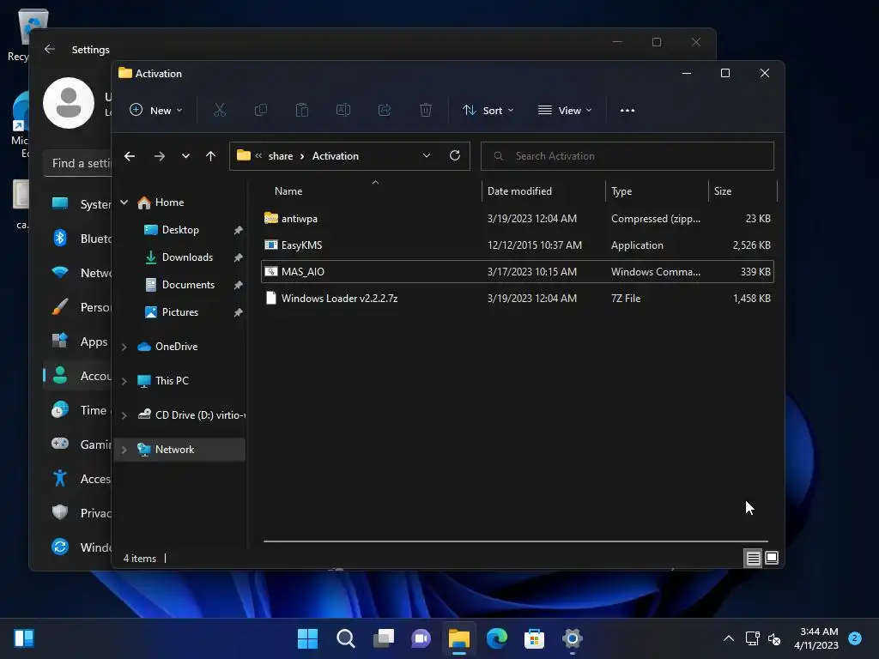Click the Copy icon in Explorer toolbar
The height and width of the screenshot is (659, 879).
[x=261, y=111]
